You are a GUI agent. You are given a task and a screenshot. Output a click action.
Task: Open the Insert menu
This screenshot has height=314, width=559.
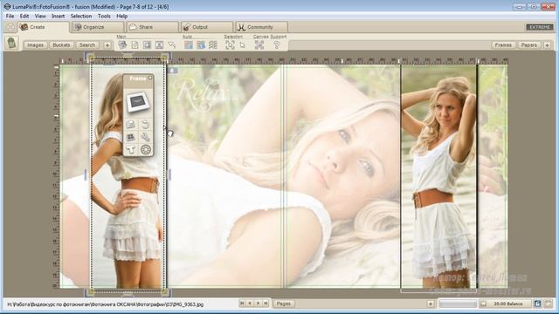click(x=58, y=16)
